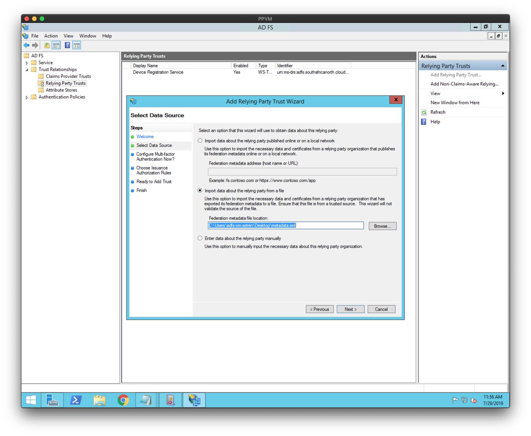Click greyed Add Relying Party Trust action

[456, 75]
